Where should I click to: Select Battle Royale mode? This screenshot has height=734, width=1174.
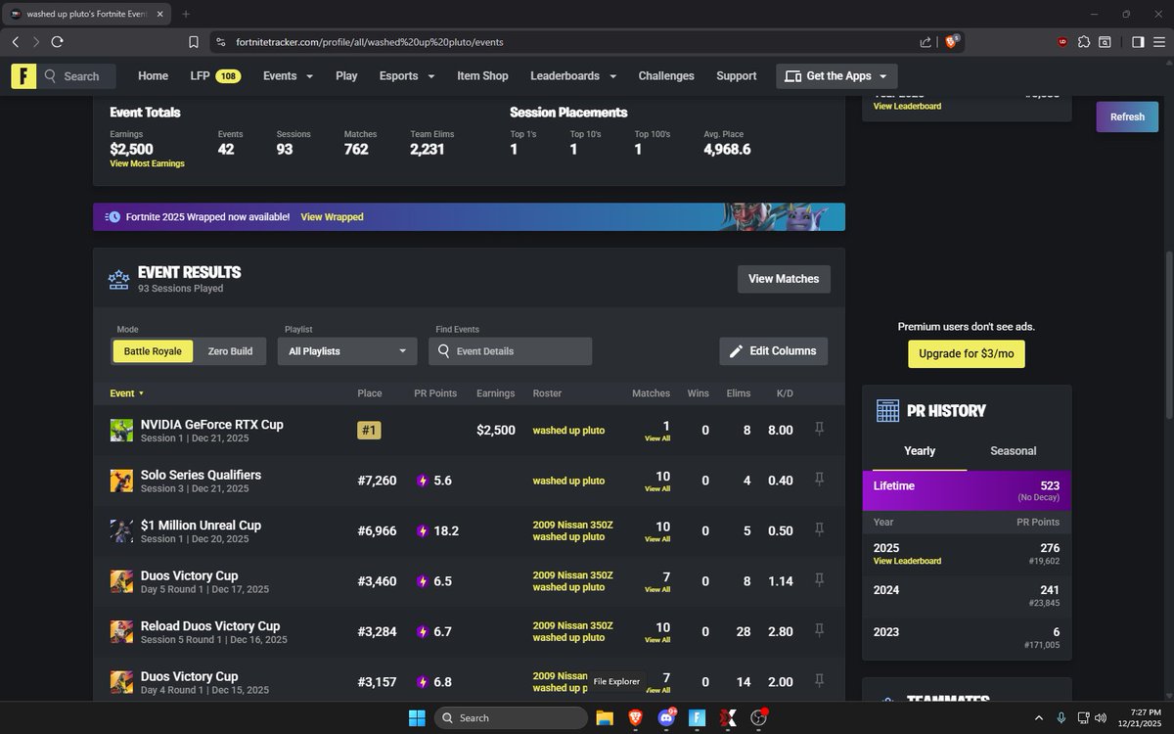click(153, 350)
